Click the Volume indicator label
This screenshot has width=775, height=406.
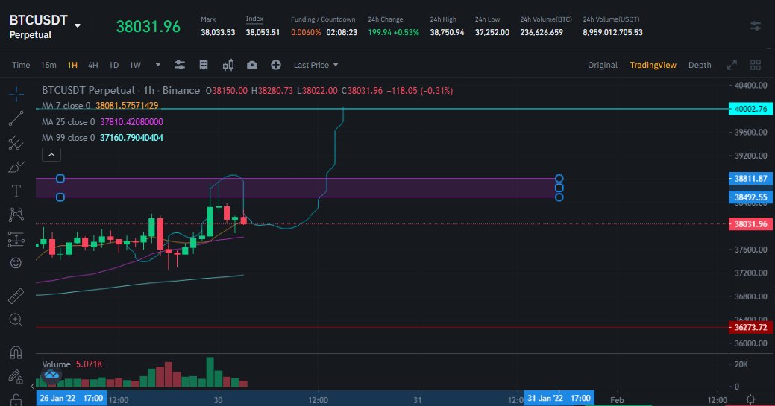point(57,364)
